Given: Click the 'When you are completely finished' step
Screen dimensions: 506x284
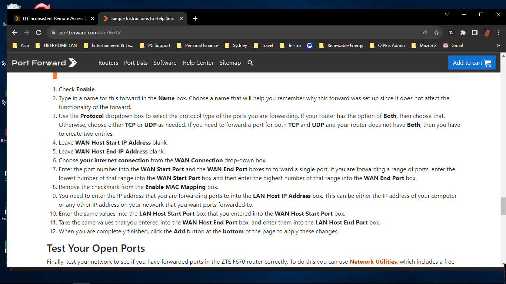Looking at the screenshot, I should [x=199, y=231].
